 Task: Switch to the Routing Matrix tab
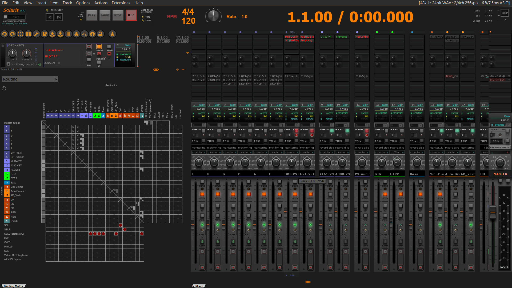[13, 286]
